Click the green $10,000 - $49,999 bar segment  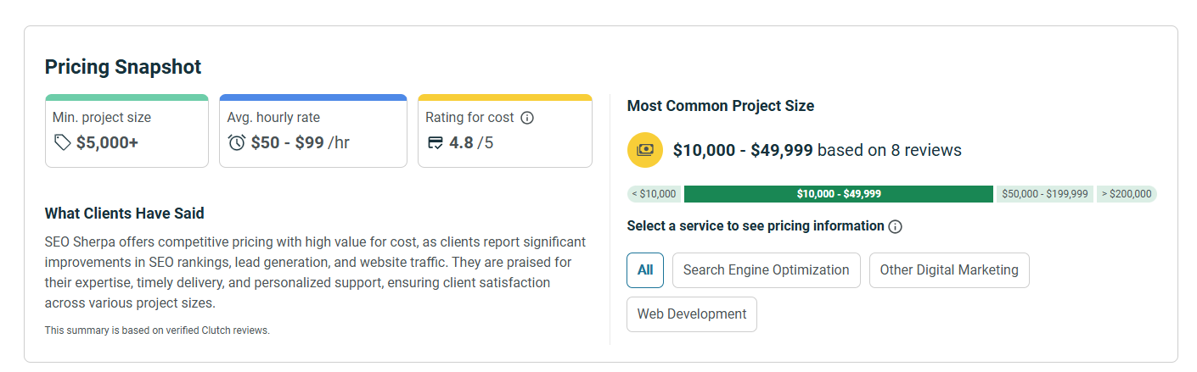838,194
